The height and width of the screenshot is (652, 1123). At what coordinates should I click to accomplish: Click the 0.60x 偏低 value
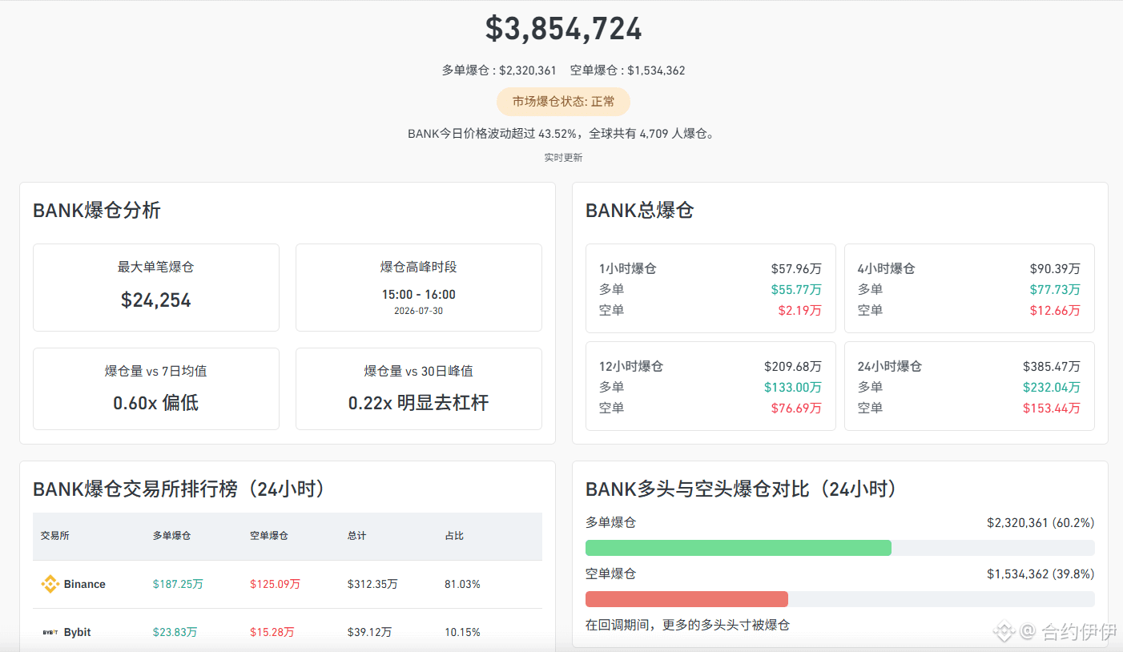[156, 403]
